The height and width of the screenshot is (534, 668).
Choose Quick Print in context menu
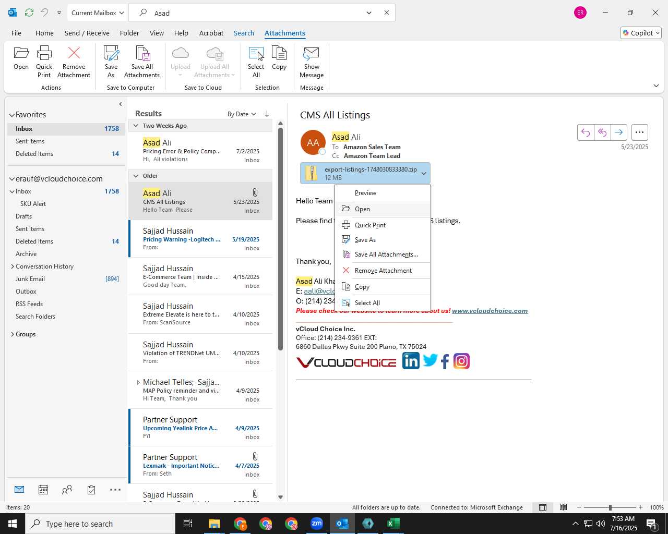(x=383, y=225)
